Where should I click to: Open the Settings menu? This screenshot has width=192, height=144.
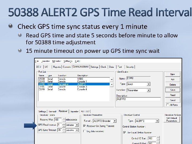click(x=68, y=61)
